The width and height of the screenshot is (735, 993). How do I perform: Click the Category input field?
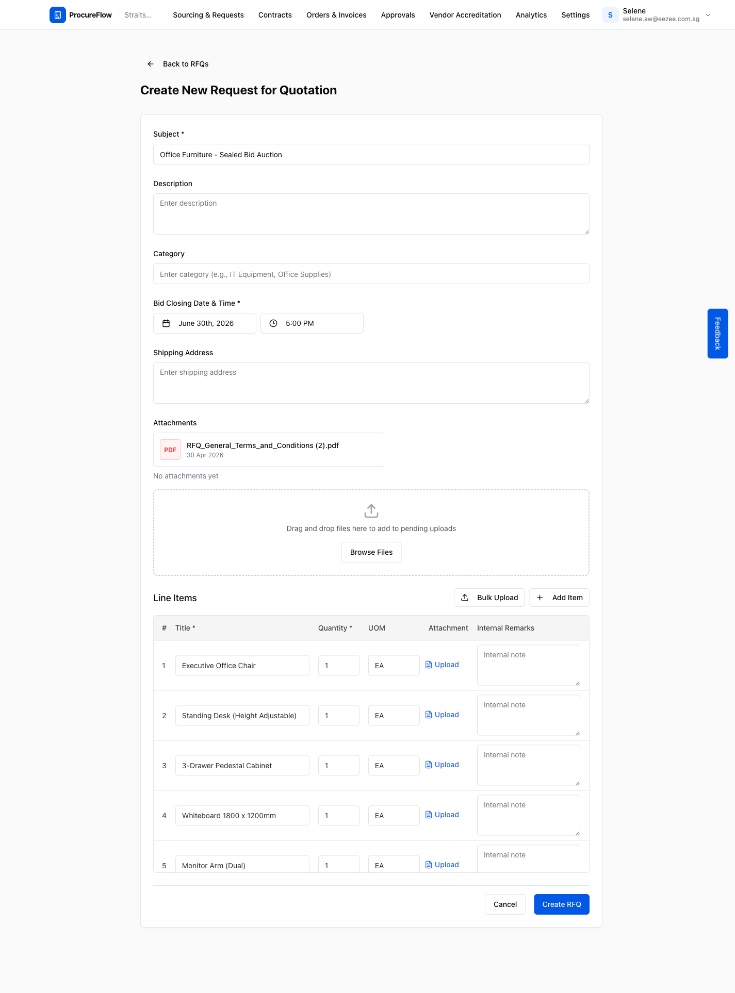tap(371, 274)
